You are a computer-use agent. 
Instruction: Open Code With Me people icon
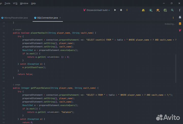[x=143, y=10]
